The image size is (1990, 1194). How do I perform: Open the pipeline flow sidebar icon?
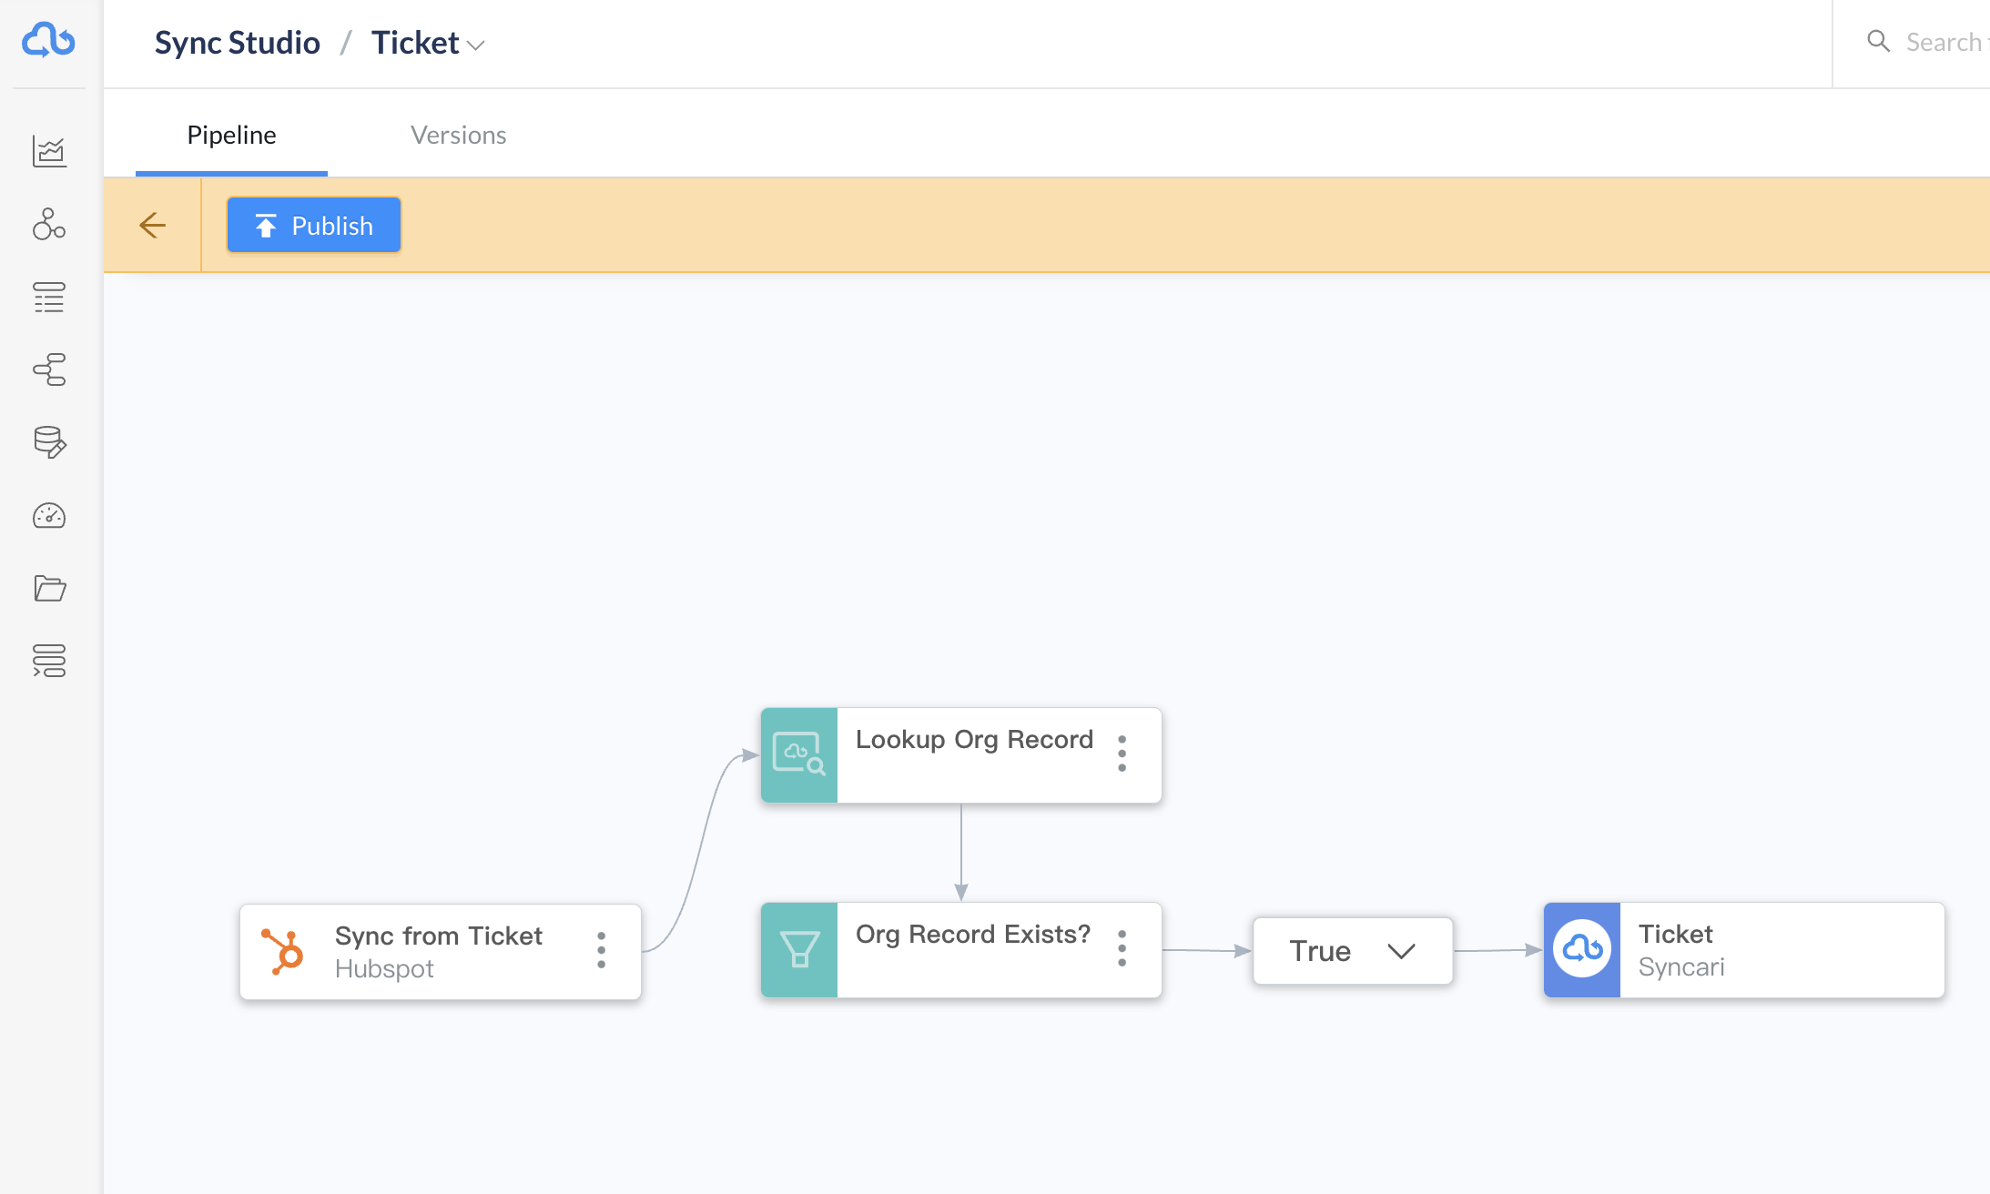tap(49, 369)
